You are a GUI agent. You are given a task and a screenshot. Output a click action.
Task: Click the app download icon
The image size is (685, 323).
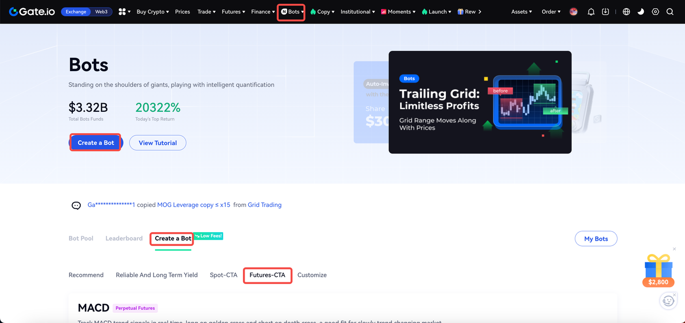pyautogui.click(x=605, y=12)
